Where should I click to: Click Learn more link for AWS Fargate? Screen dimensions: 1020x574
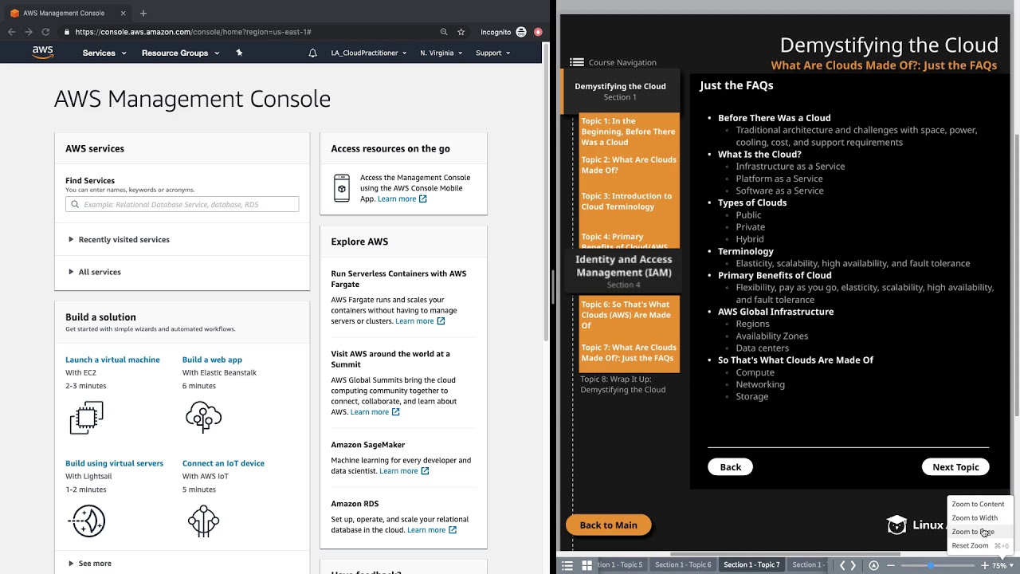point(420,321)
